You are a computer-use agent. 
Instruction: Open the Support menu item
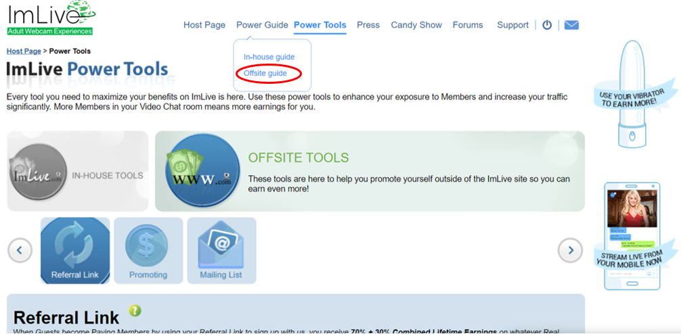point(513,25)
